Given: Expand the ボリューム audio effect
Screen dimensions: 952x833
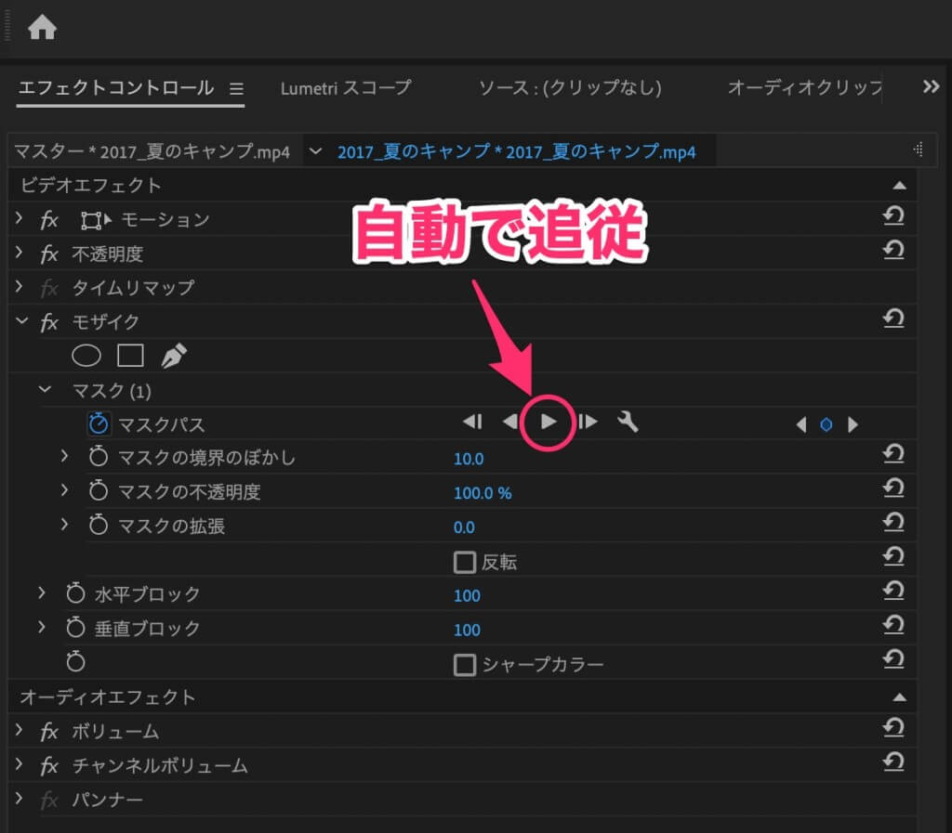Looking at the screenshot, I should click(20, 732).
